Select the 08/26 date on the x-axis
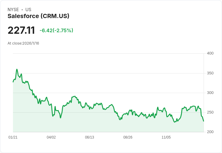Screen dimensions: 222x153 (128, 137)
